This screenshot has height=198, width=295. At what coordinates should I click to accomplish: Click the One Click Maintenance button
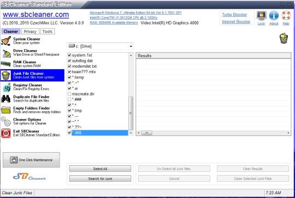click(32, 160)
